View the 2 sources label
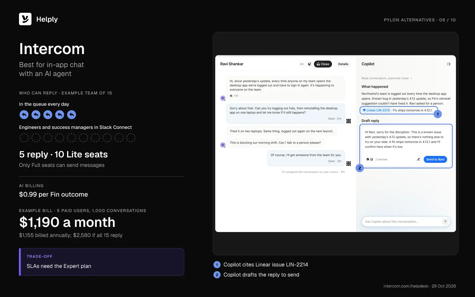Screen dimensions: 475x297 [381, 159]
